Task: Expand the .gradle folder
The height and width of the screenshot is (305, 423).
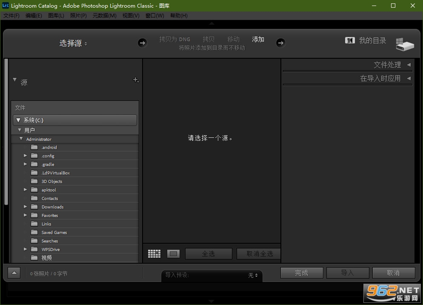Action: (x=25, y=164)
